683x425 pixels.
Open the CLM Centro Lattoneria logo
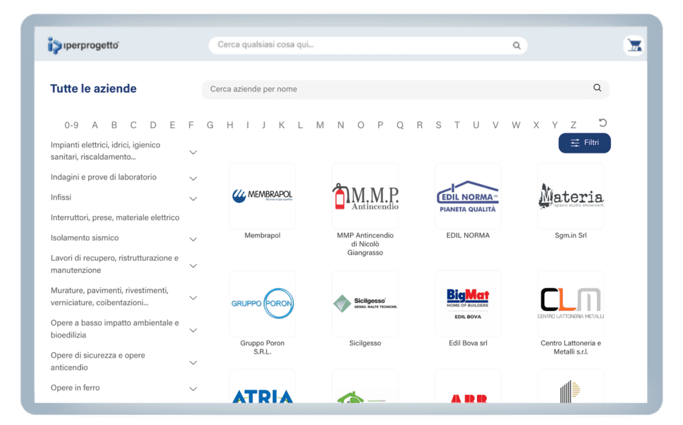click(x=571, y=304)
